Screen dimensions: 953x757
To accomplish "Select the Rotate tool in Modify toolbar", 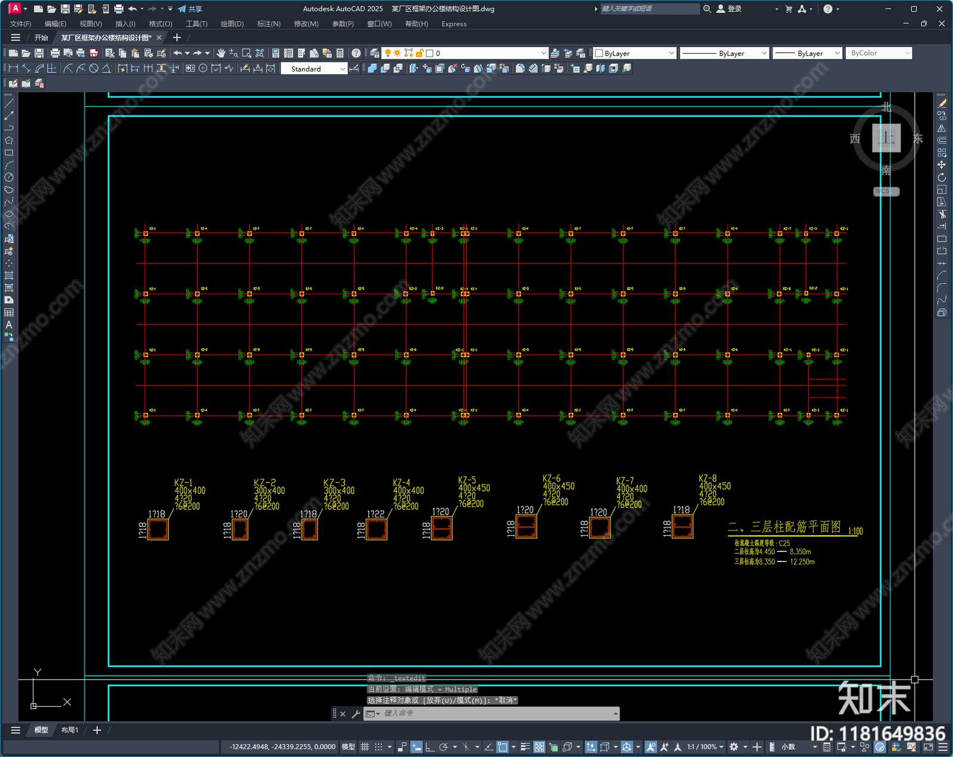I will [942, 177].
